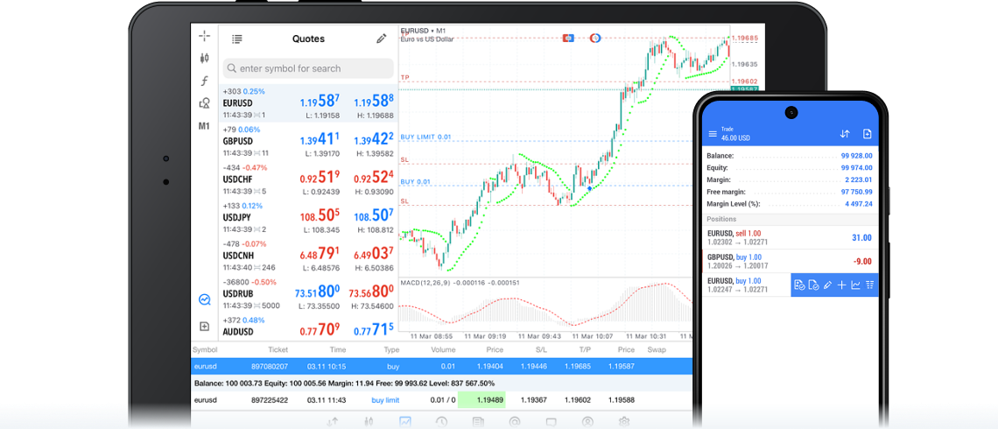998x429 pixels.
Task: Open the news tab in bottom bar
Action: click(x=478, y=421)
